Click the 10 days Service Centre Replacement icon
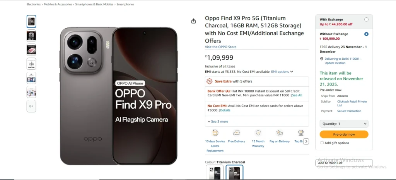The image size is (396, 180). [215, 133]
